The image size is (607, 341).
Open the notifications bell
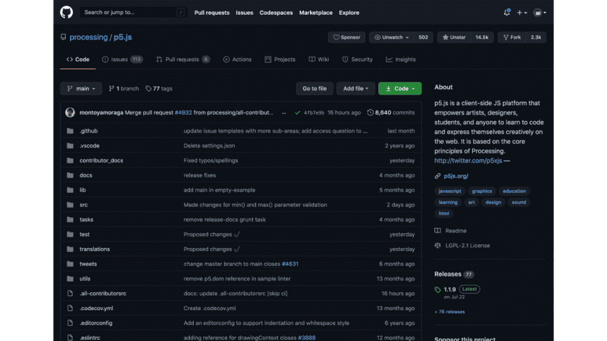[x=507, y=12]
